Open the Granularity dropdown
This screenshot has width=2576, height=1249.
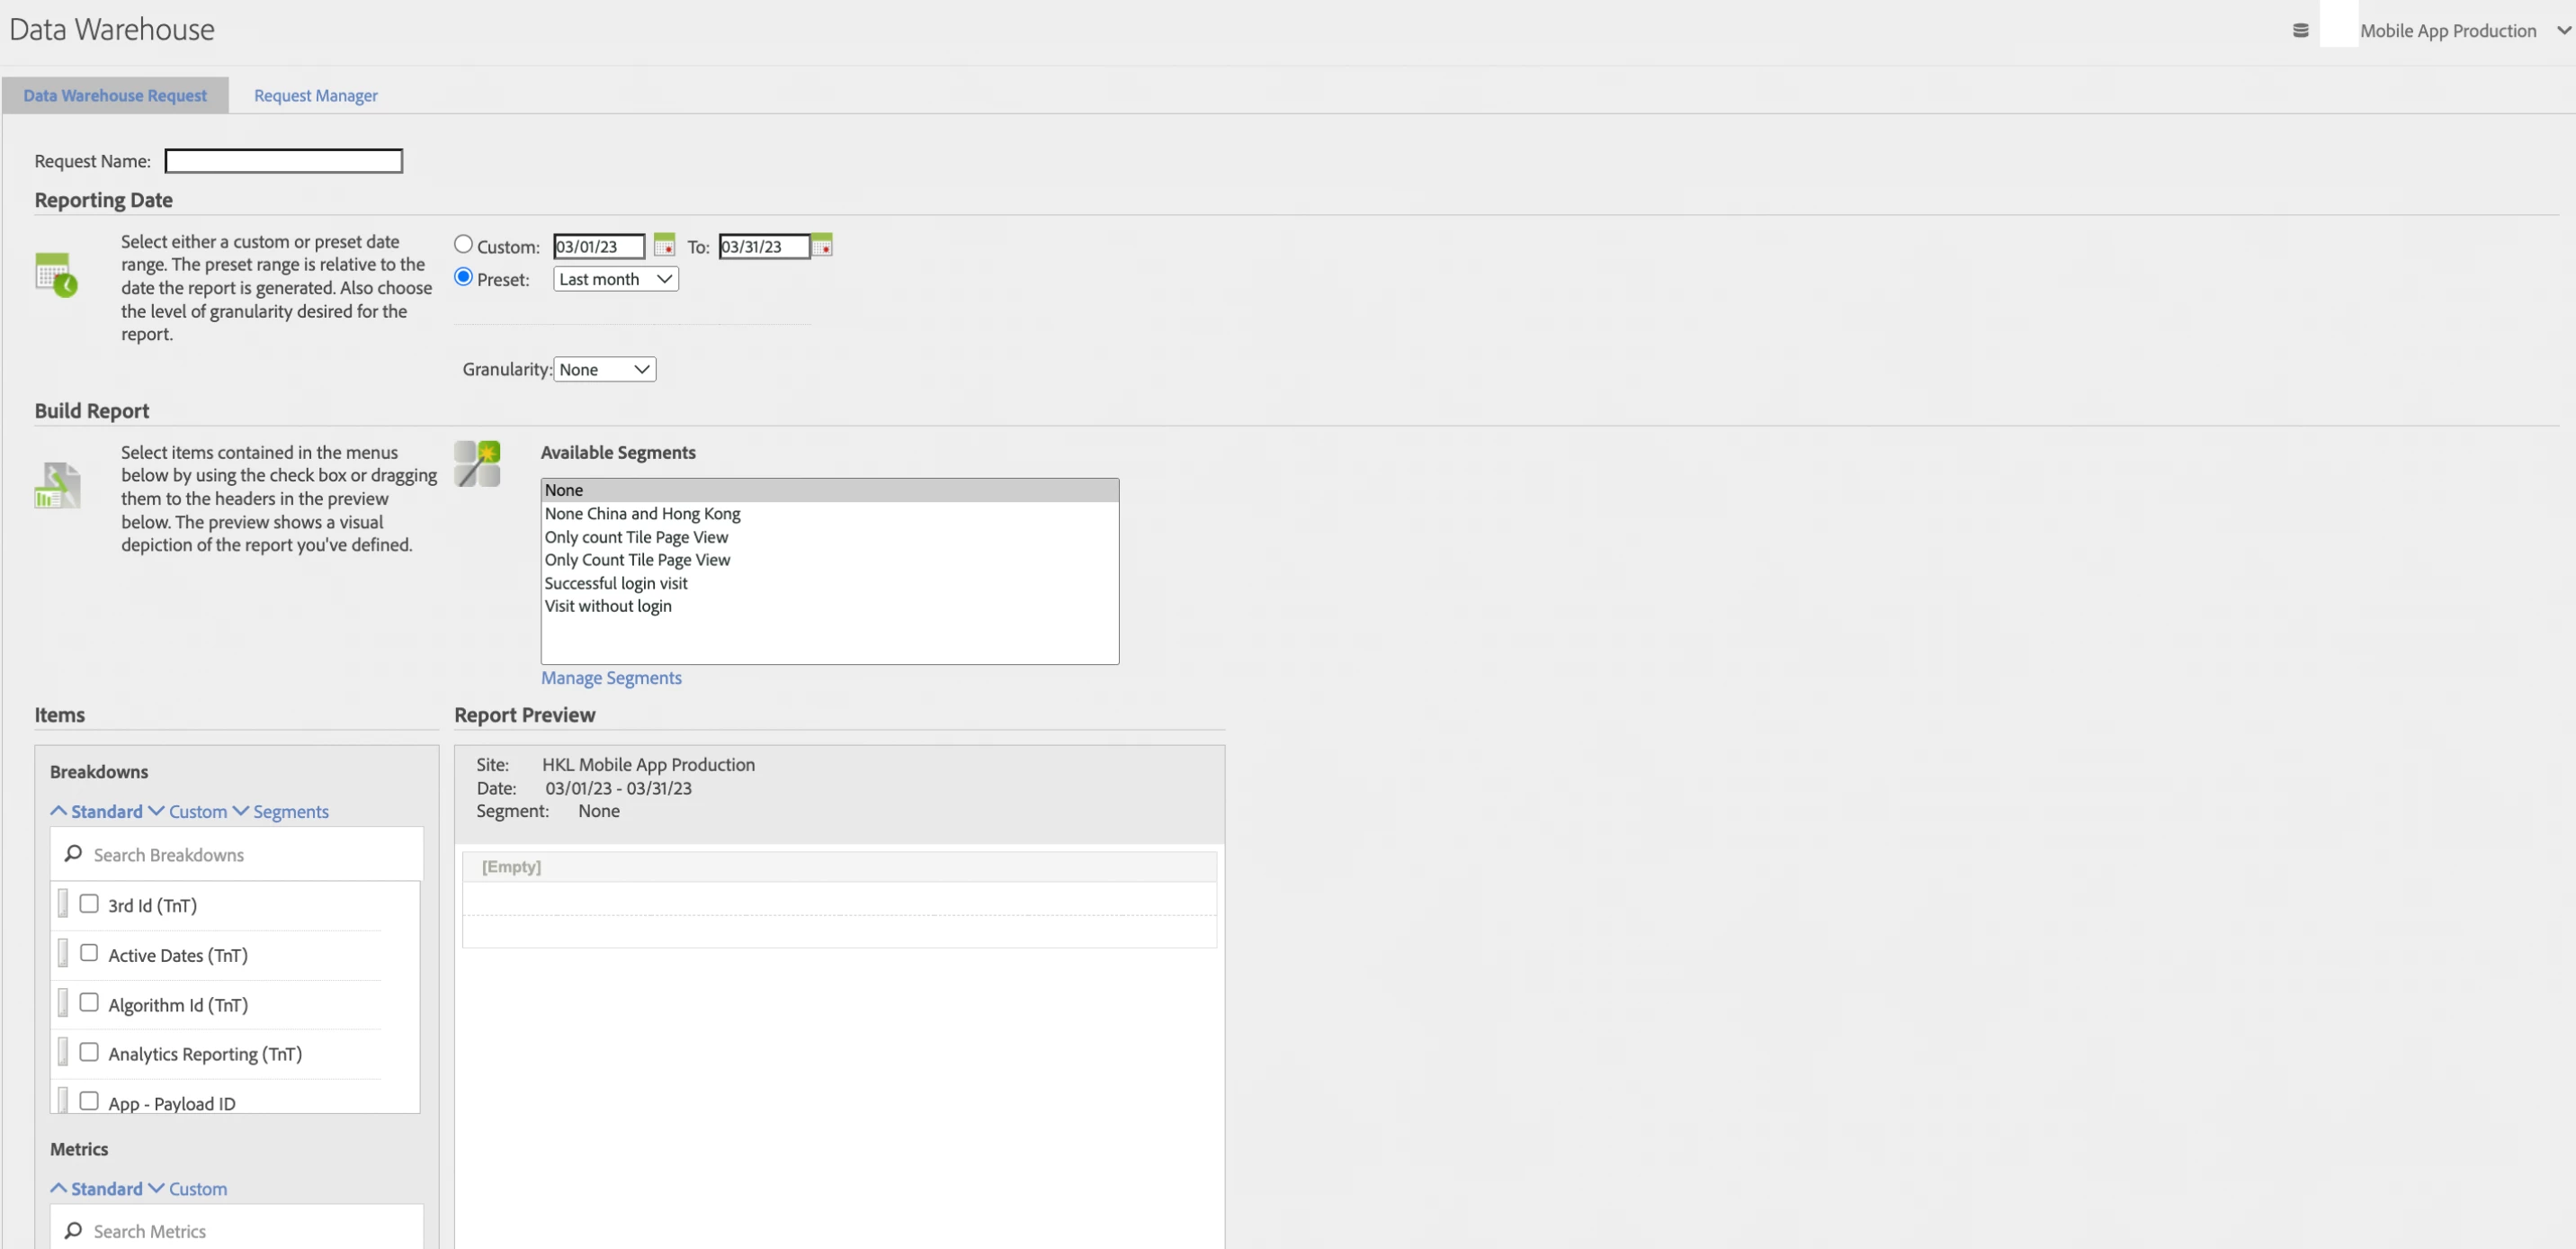pyautogui.click(x=604, y=369)
